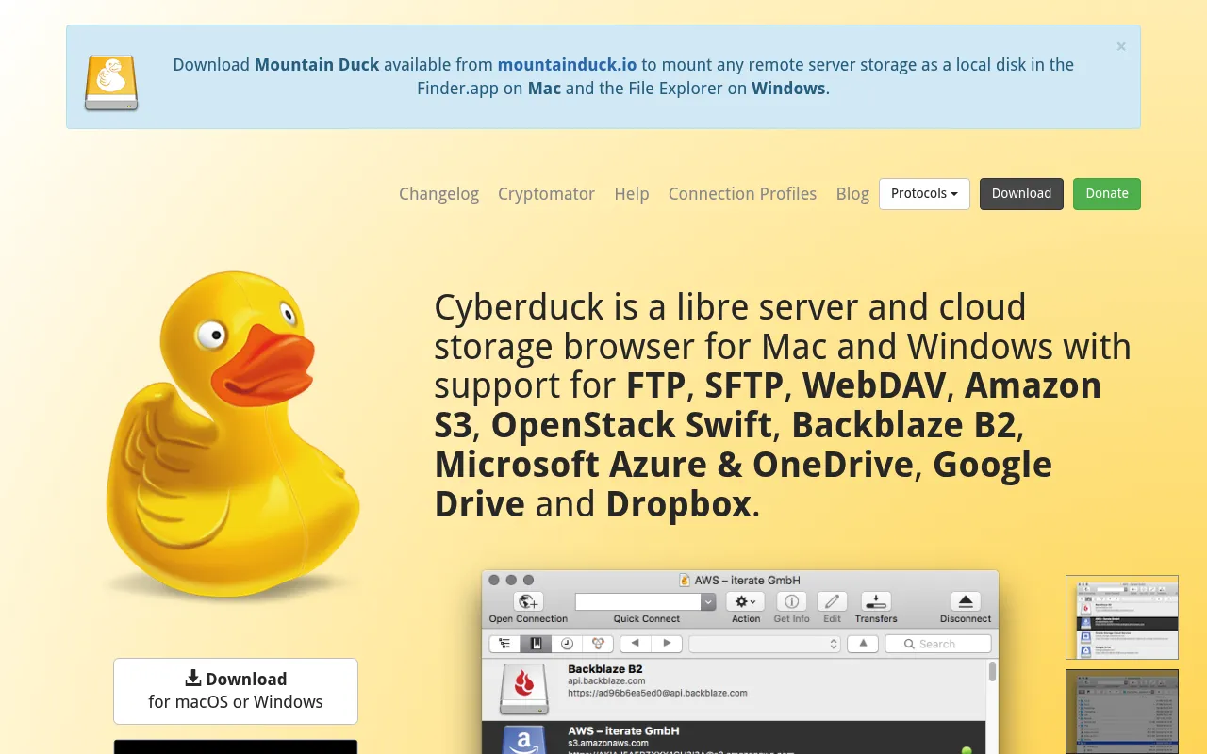Visit the Blog page
Viewport: 1207px width, 754px height.
click(x=852, y=193)
